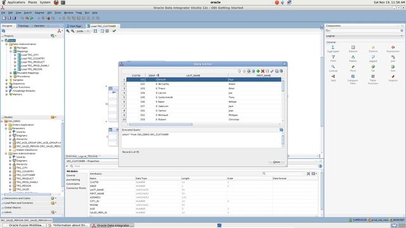The image size is (406, 228).
Task: Expand the Dimensions and Cubes section
Action: coord(3,198)
